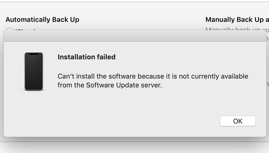Click the Automatically Back Up heading
The image size is (269, 153).
pyautogui.click(x=42, y=20)
